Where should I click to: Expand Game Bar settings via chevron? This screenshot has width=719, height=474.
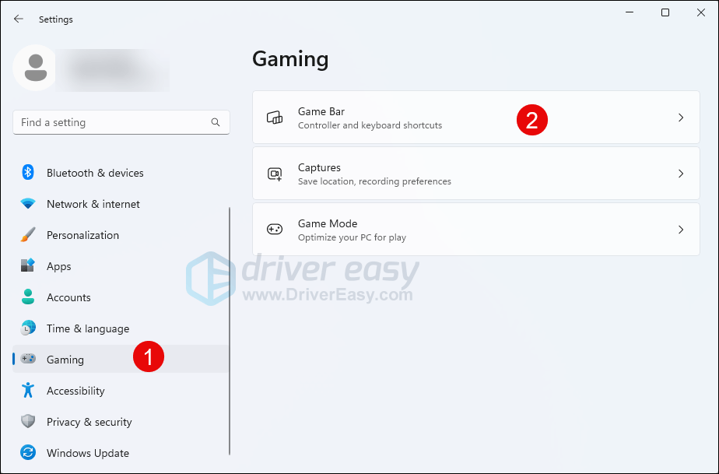[680, 118]
